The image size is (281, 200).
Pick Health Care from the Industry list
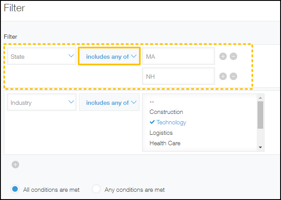pos(165,143)
